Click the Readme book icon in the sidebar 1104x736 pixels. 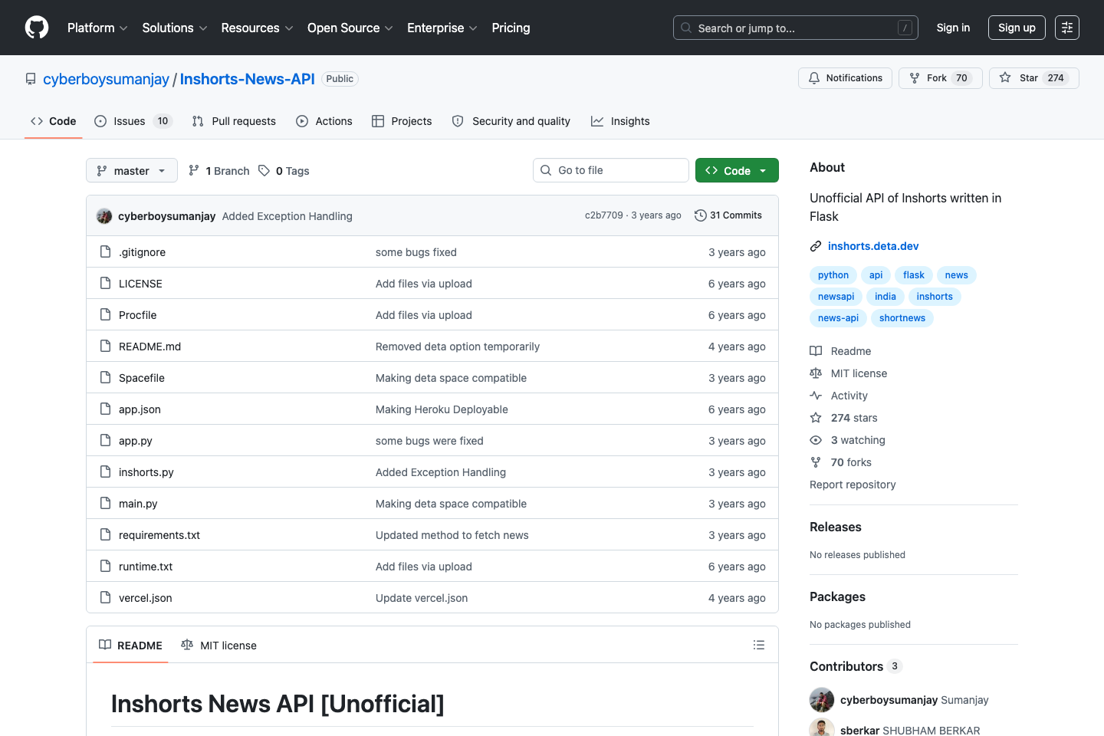[x=816, y=351]
